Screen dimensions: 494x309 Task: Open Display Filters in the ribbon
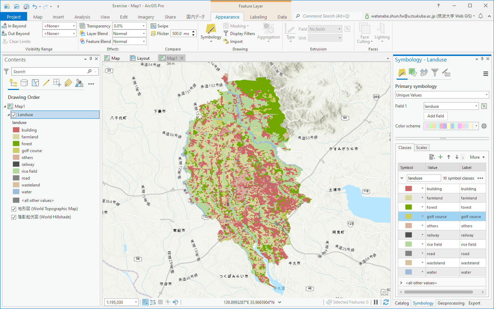239,34
